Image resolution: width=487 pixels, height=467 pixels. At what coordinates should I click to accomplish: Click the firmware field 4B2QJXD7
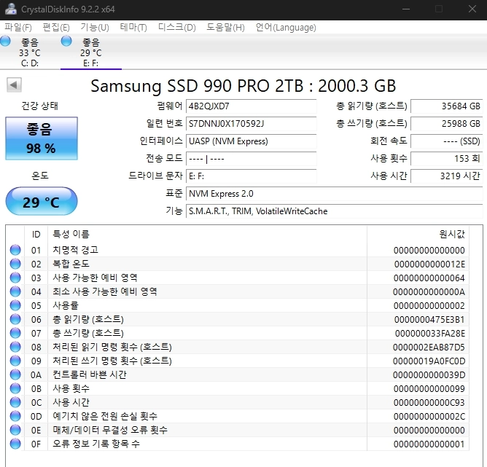[251, 106]
